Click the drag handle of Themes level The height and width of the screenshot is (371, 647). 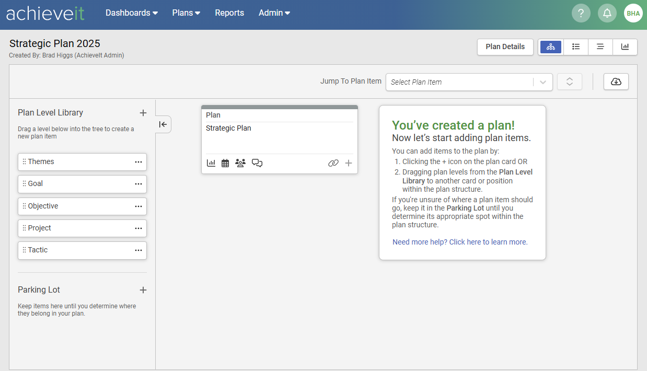tap(24, 162)
